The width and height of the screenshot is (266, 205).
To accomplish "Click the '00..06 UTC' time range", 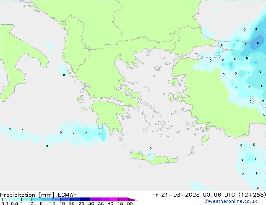I will tap(219, 195).
